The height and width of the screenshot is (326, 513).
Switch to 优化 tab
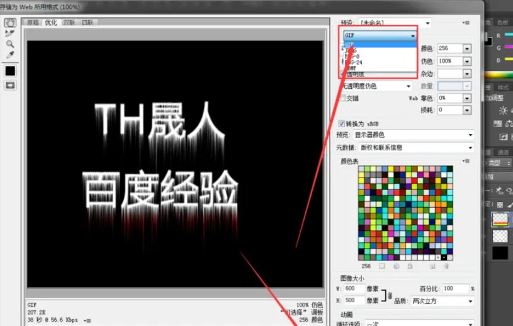coord(51,22)
